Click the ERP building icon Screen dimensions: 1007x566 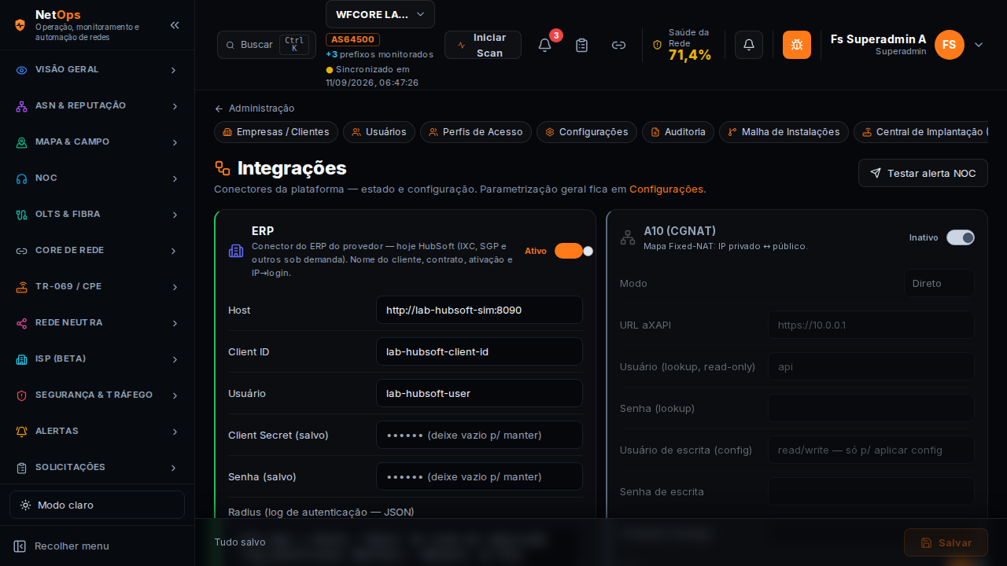(x=236, y=251)
